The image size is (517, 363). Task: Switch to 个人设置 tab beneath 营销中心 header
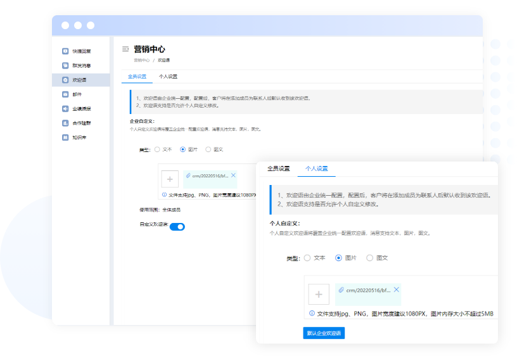coord(168,77)
